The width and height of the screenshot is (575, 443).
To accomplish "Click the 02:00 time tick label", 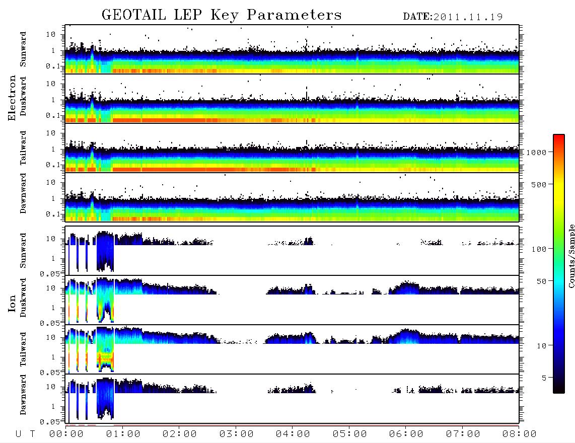I will click(180, 434).
